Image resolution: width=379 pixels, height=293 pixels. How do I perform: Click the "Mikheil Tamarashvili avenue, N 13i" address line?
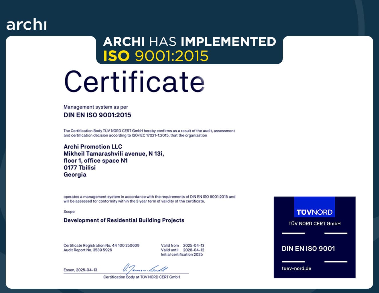click(114, 154)
